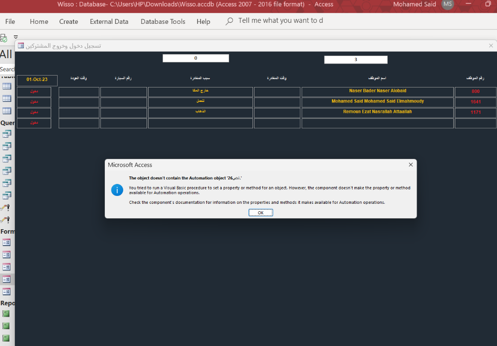Click the box showing 3 at form top
This screenshot has width=497, height=346.
pyautogui.click(x=356, y=60)
